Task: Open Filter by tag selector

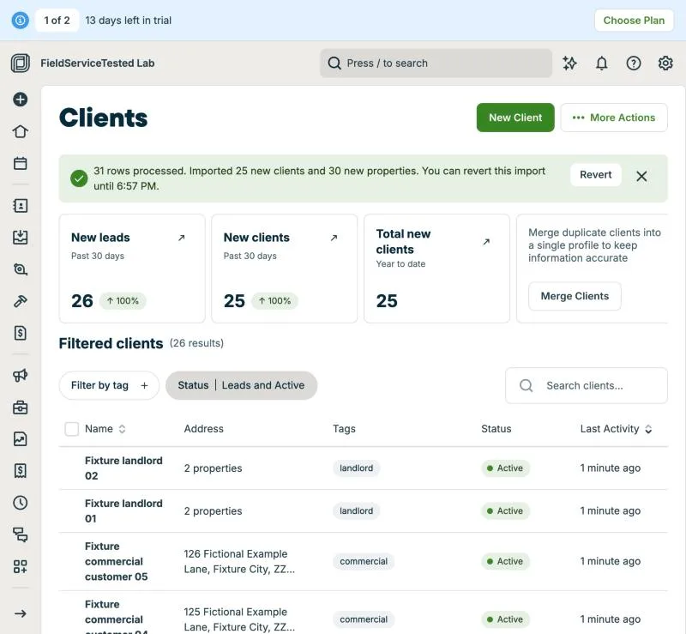Action: click(x=110, y=385)
